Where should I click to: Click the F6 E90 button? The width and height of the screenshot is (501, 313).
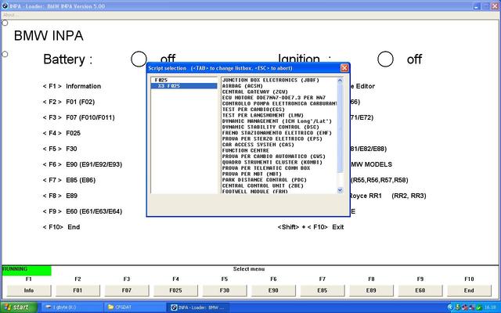pyautogui.click(x=273, y=290)
